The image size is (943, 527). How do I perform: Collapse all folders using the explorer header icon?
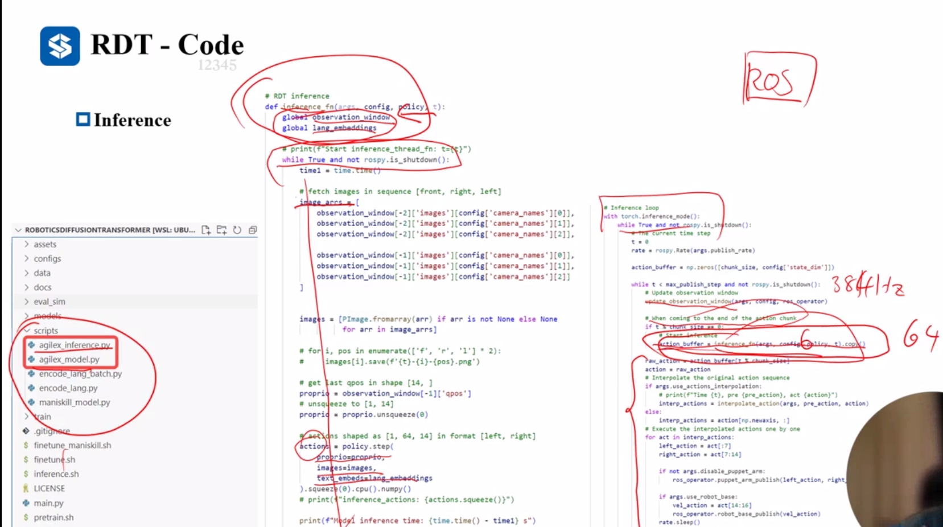click(253, 230)
